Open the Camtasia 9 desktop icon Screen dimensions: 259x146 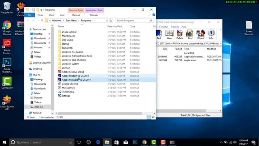[x=7, y=83]
